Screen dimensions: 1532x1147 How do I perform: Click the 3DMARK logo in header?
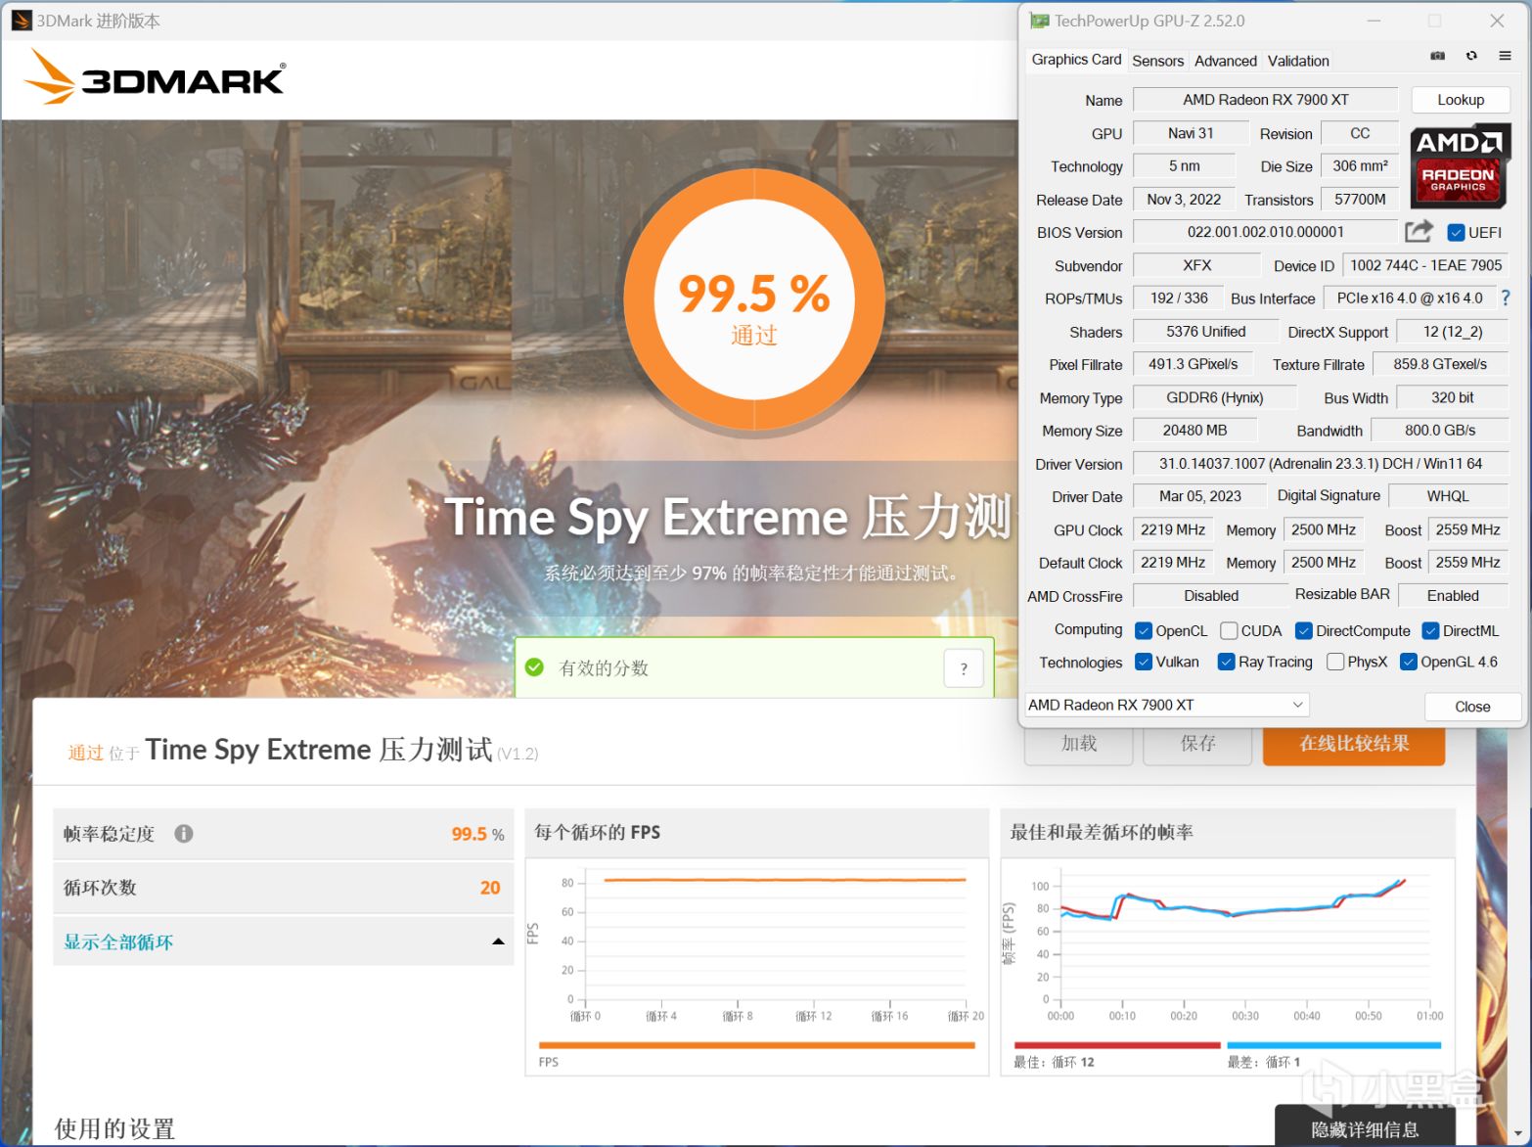[156, 77]
